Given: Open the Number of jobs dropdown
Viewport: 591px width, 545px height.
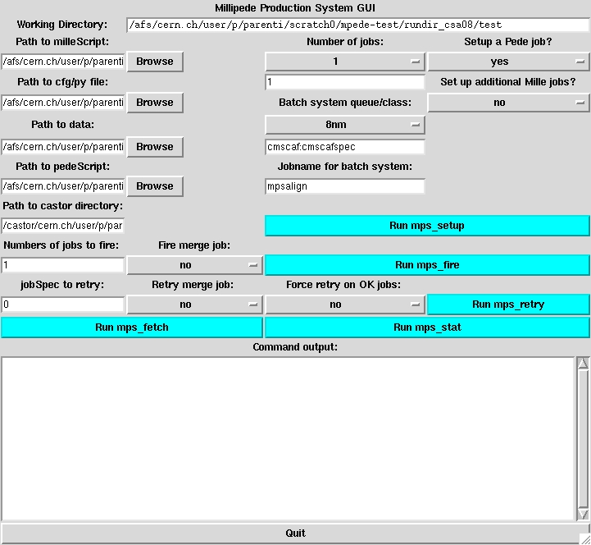Looking at the screenshot, I should 345,62.
